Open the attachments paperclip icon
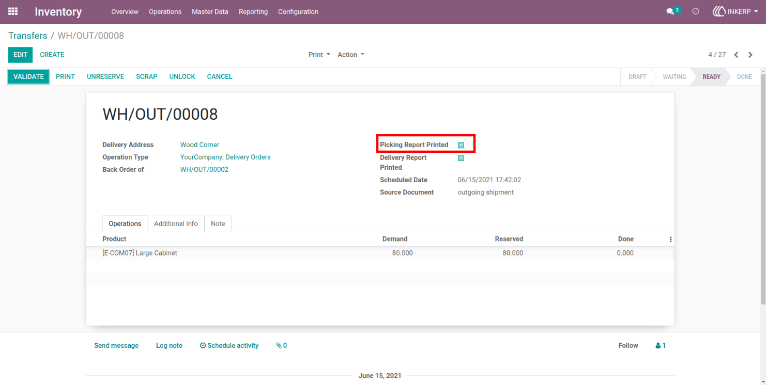This screenshot has height=385, width=766. 282,346
